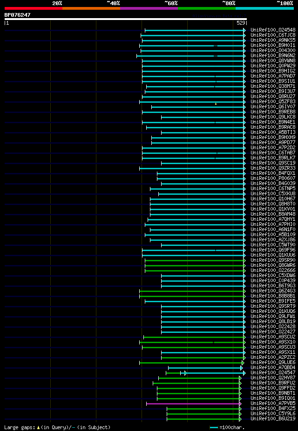Open hit UniRef100_Q8VWN8
Viewport: 298px width, 431px height.
point(273,61)
